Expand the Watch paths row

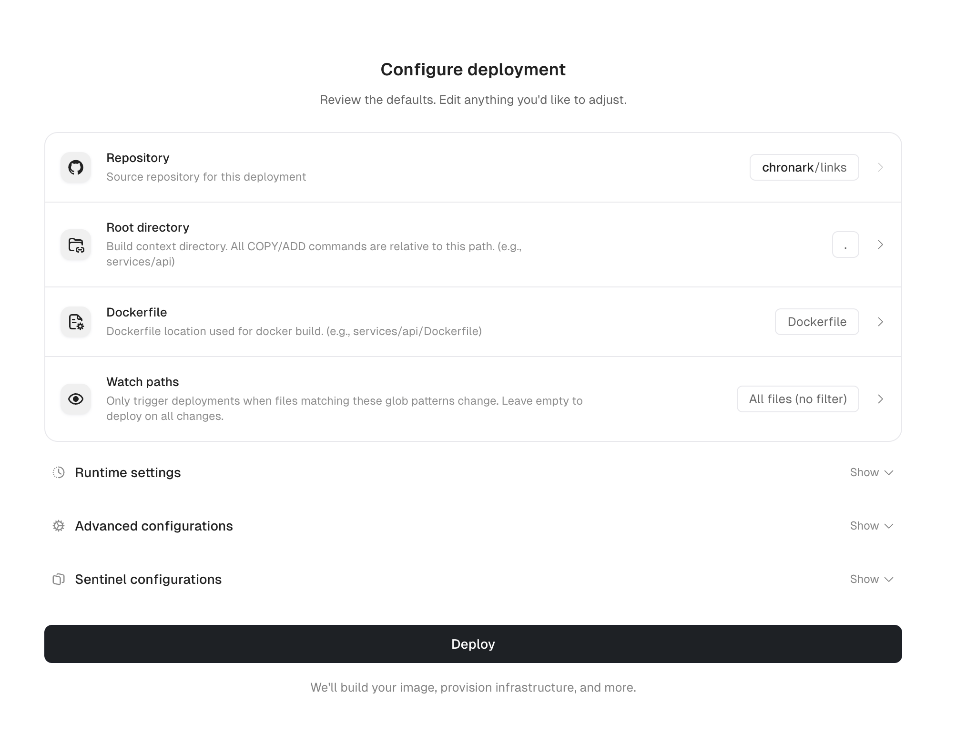click(x=881, y=399)
